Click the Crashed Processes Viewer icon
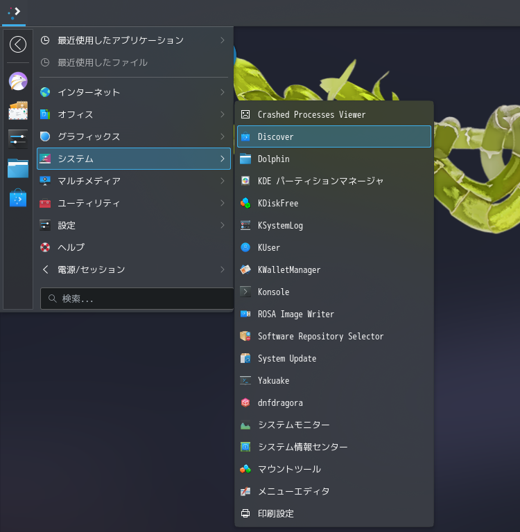Image resolution: width=520 pixels, height=532 pixels. pyautogui.click(x=245, y=115)
